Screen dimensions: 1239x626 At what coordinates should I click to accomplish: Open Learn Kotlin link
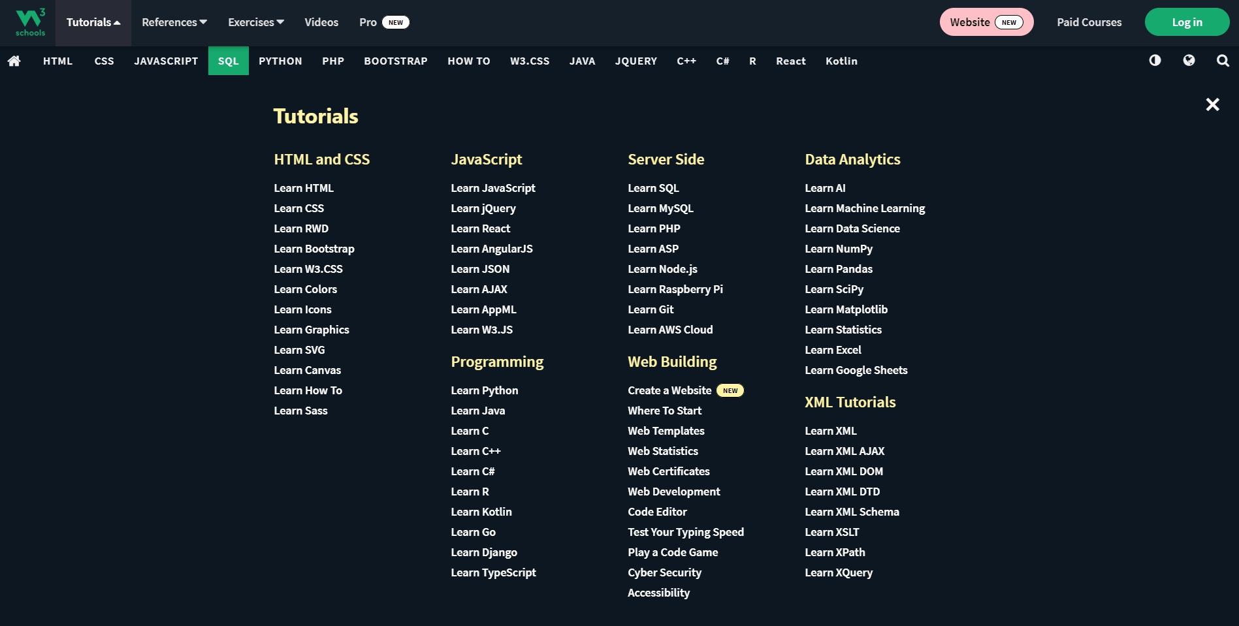point(481,512)
